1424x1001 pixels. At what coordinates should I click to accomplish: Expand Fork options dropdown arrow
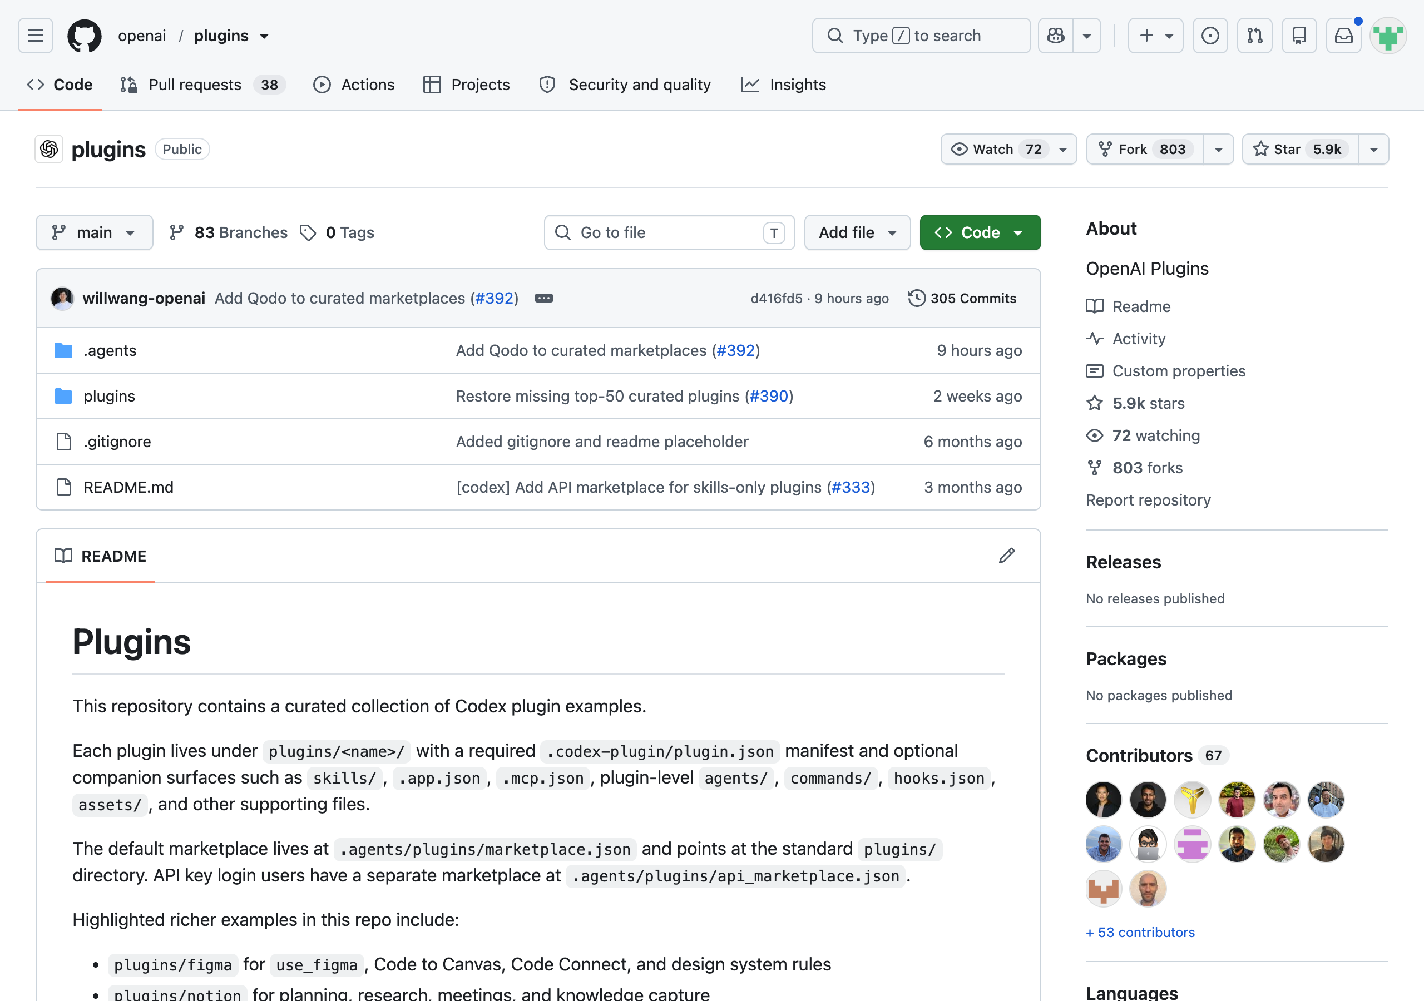click(1218, 149)
